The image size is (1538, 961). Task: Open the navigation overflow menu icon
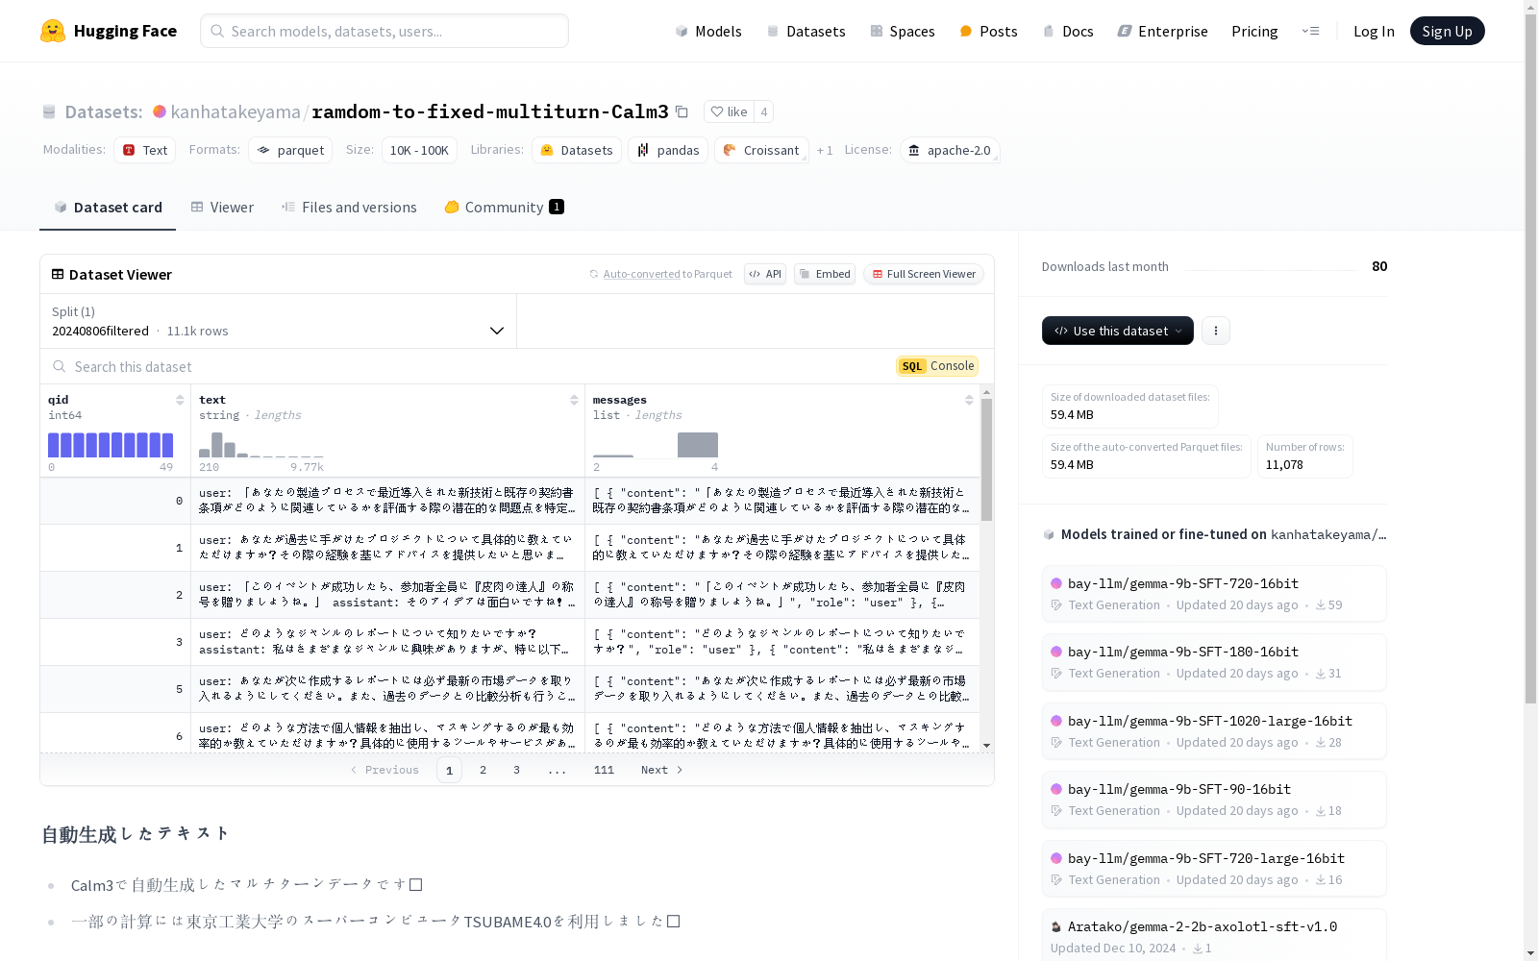pos(1310,31)
